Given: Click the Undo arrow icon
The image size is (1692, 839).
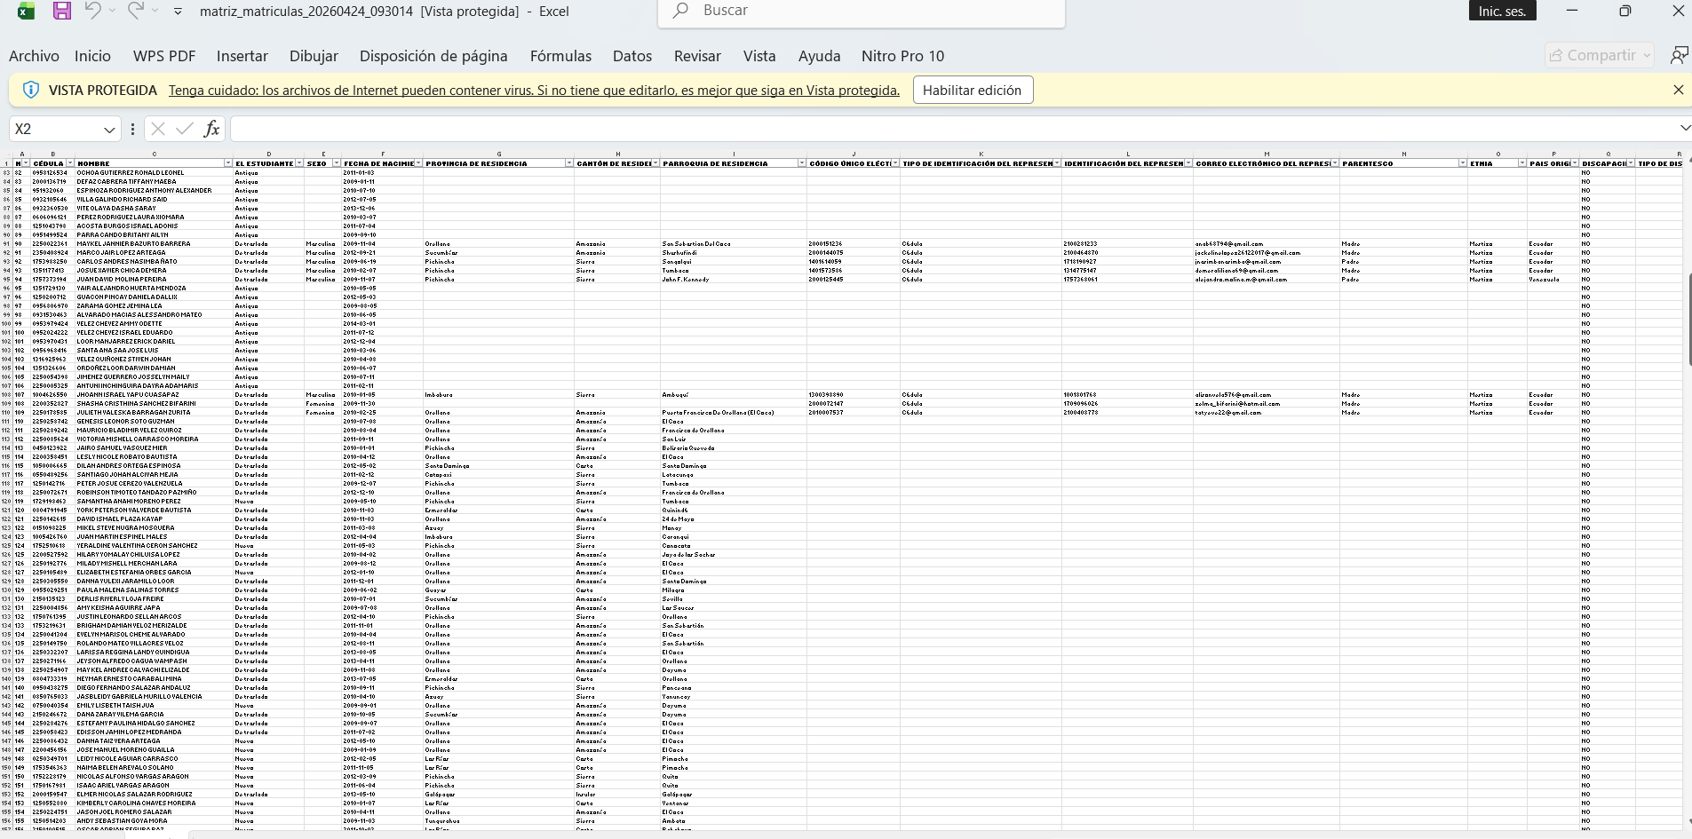Looking at the screenshot, I should (92, 12).
